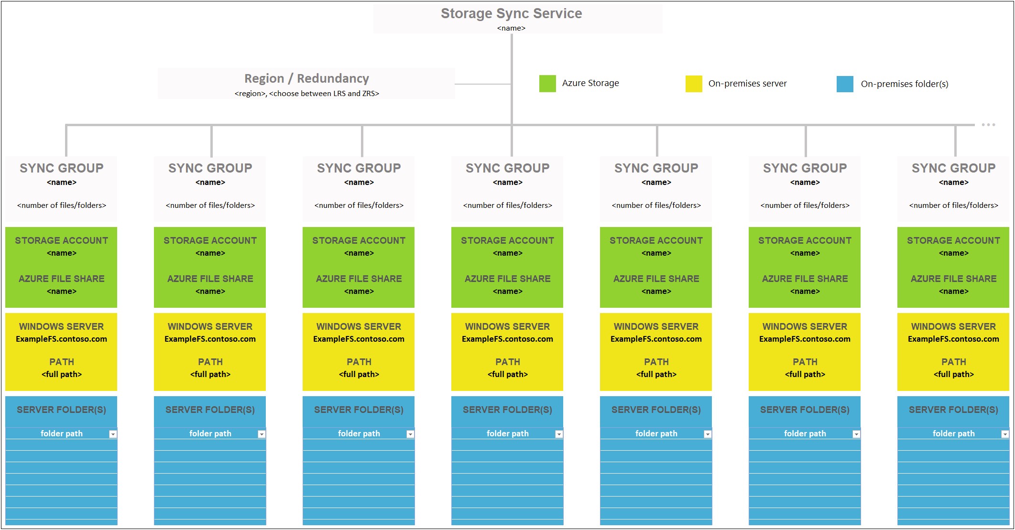Select the <name> placeholder under Storage Sync Service
The height and width of the screenshot is (530, 1015).
pos(511,28)
